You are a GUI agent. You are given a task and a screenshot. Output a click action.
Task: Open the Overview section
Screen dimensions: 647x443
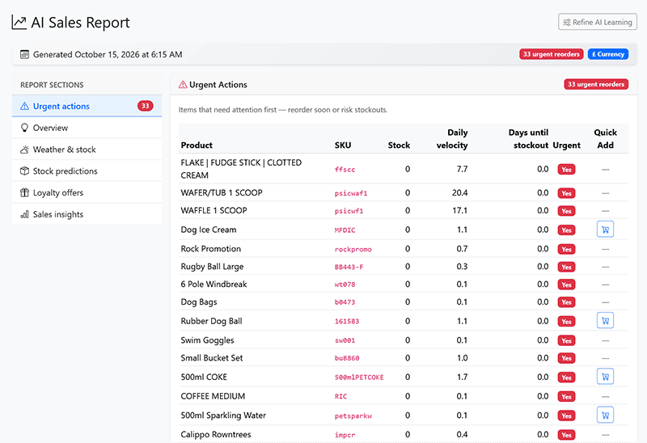87,128
